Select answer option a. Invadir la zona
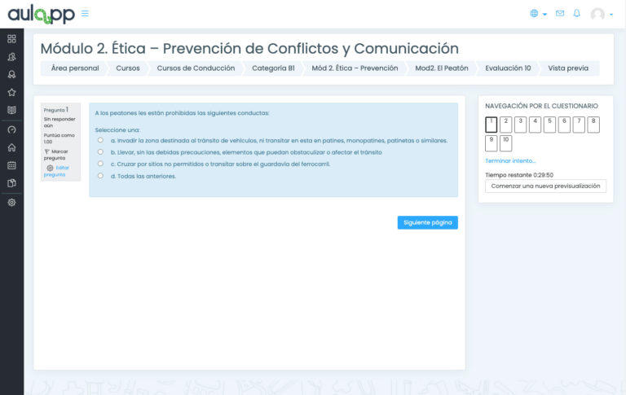Screen dimensions: 626x395 pyautogui.click(x=100, y=140)
